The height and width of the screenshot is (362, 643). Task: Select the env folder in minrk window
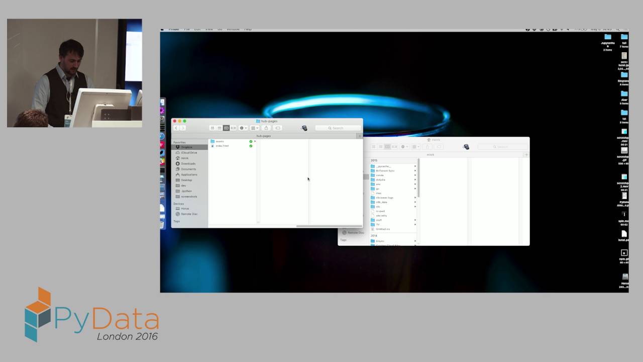[393, 184]
